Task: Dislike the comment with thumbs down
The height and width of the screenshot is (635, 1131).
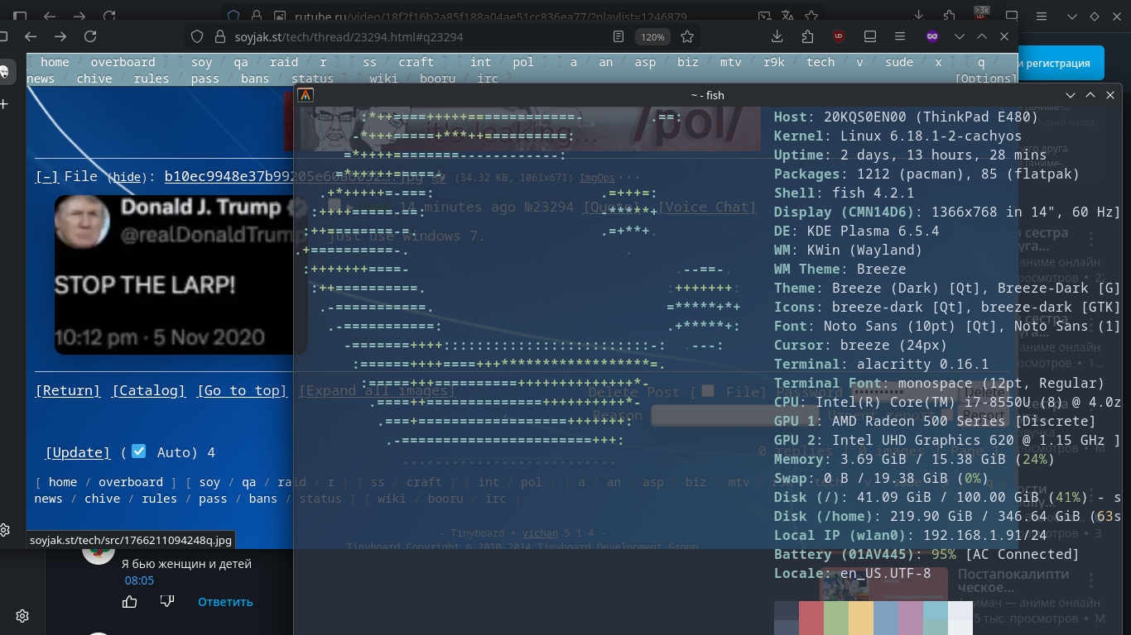Action: pos(167,602)
